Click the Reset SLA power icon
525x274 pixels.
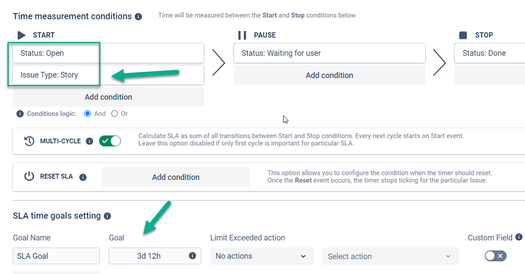pos(29,177)
